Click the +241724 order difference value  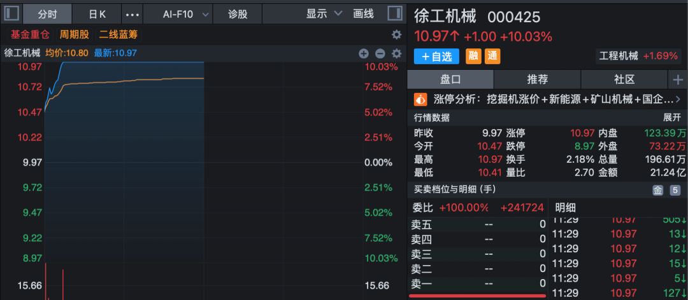pyautogui.click(x=522, y=207)
